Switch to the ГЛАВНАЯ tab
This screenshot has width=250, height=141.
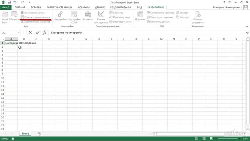click(x=20, y=7)
